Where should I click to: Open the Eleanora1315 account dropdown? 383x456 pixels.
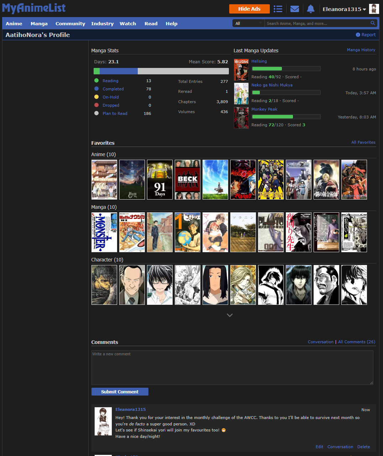click(x=344, y=9)
